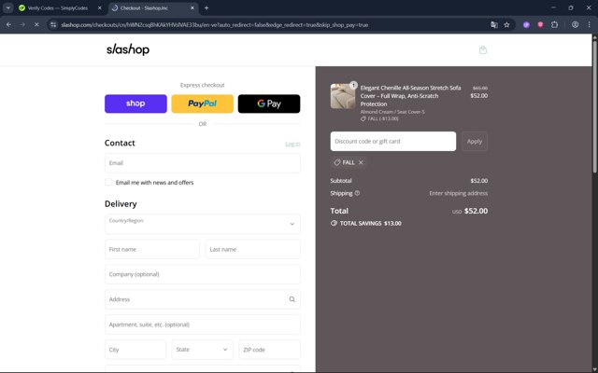Screen dimensions: 598x373
Task: Click the First name field
Action: pyautogui.click(x=152, y=249)
